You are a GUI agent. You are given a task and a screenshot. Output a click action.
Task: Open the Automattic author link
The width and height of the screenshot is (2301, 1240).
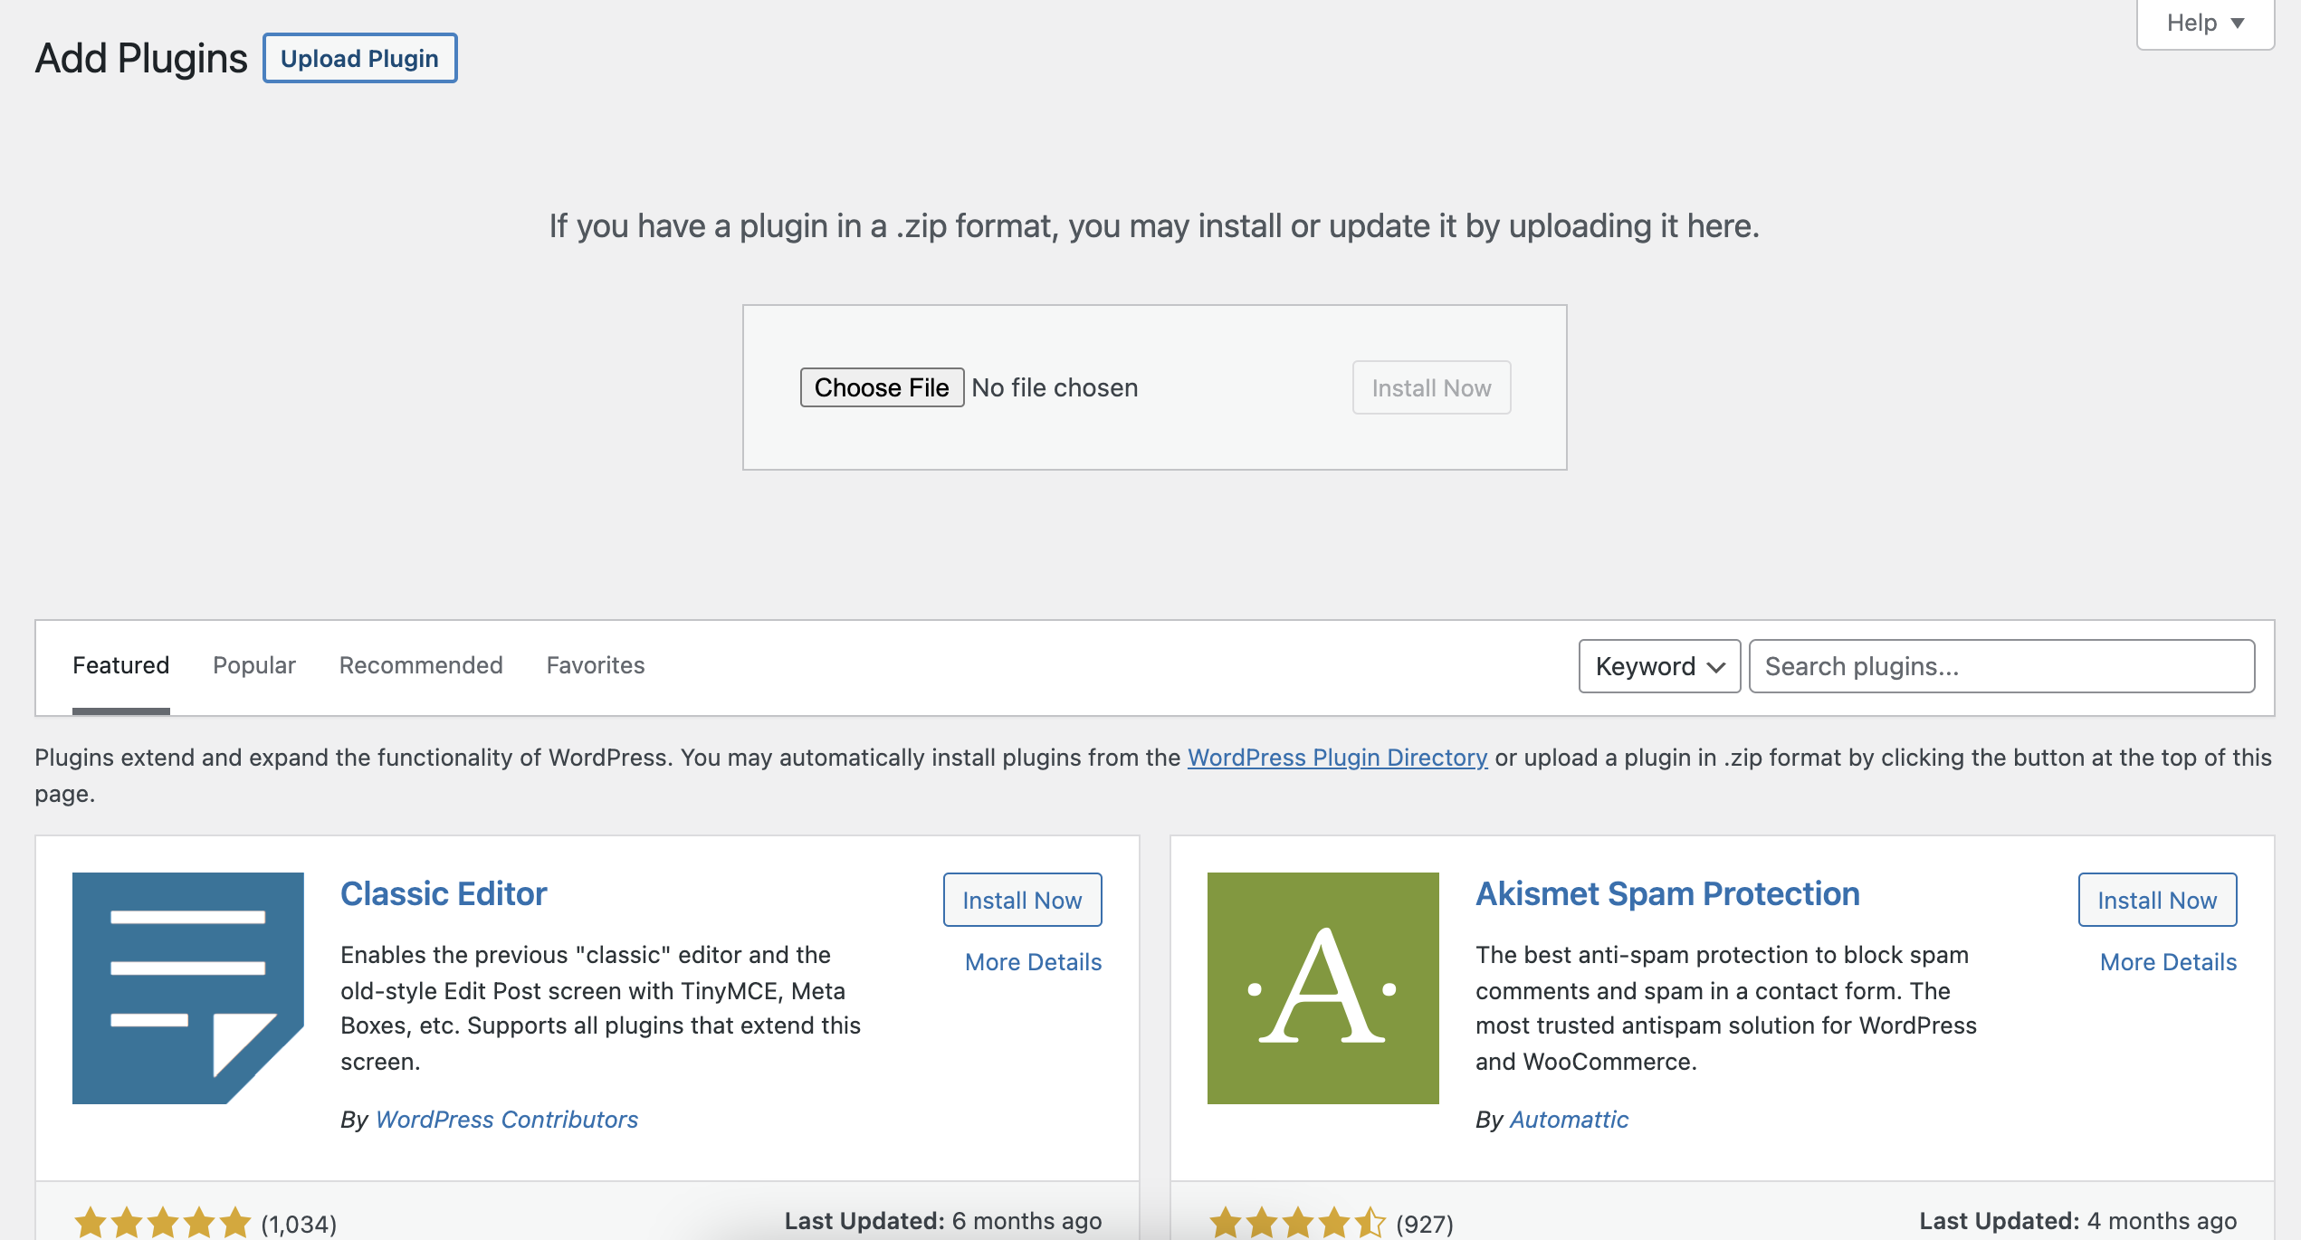coord(1569,1120)
